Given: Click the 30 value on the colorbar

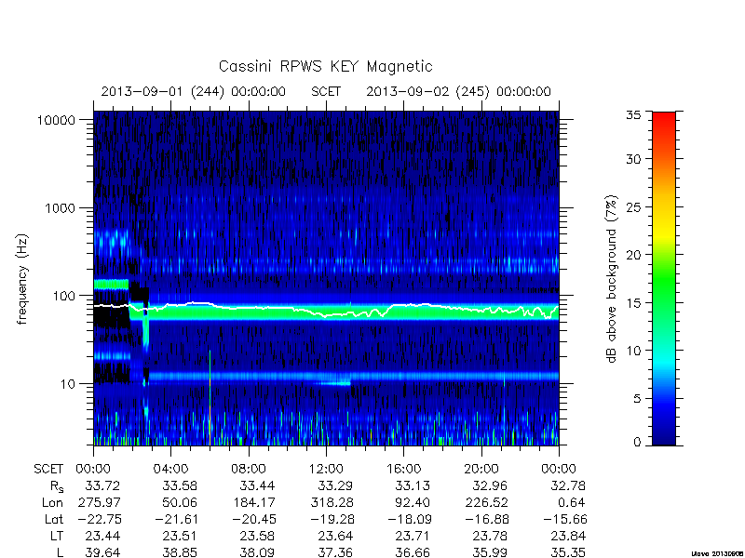Looking at the screenshot, I should 633,159.
